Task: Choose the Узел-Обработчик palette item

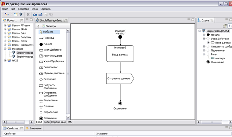Action: coord(52,61)
